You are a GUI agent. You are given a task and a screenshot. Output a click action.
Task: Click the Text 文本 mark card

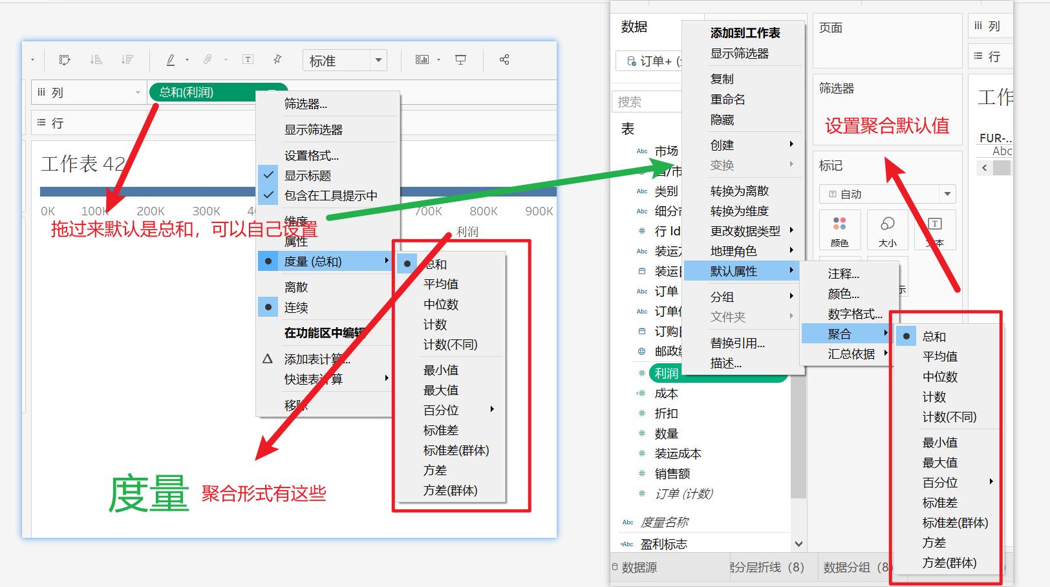pos(935,230)
